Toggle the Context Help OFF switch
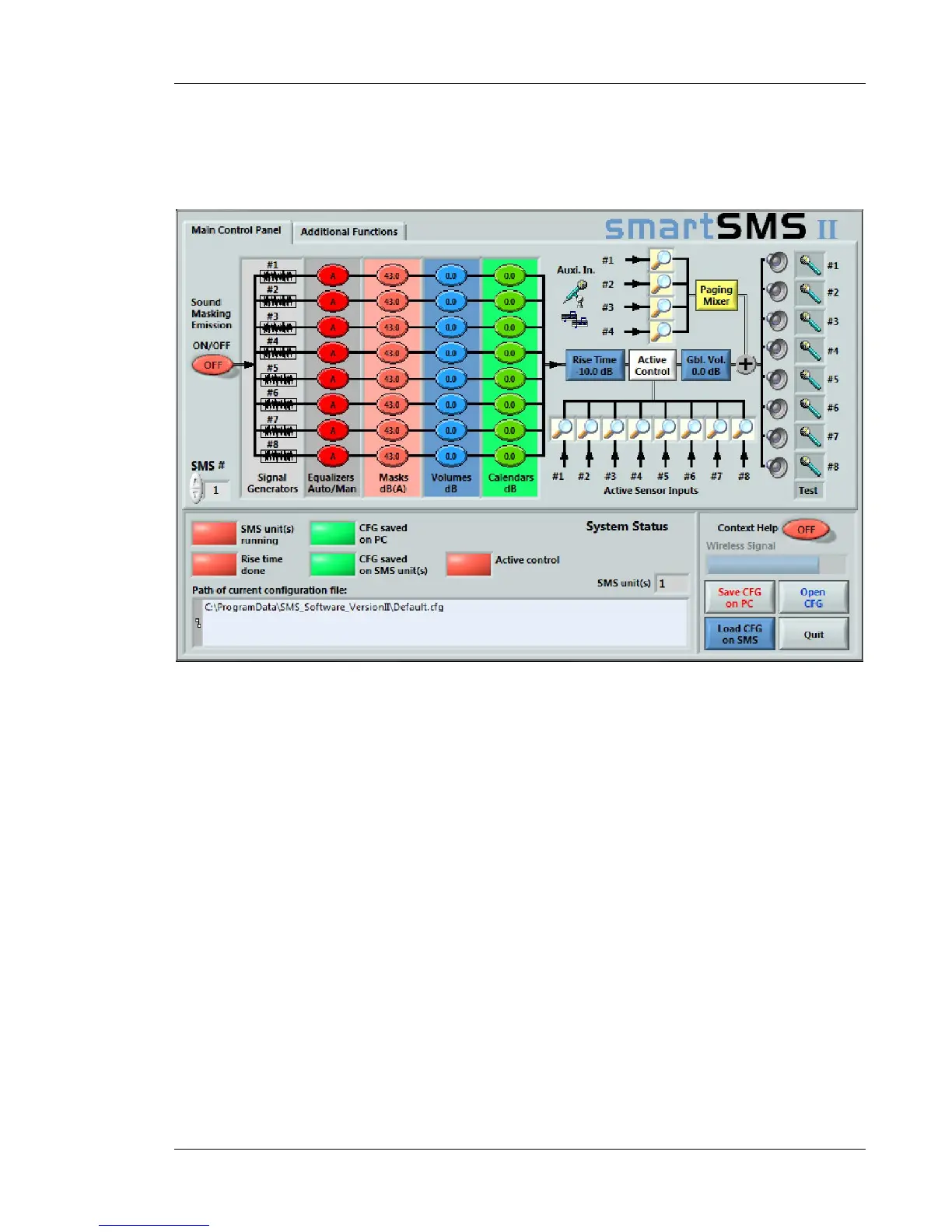 (x=807, y=530)
